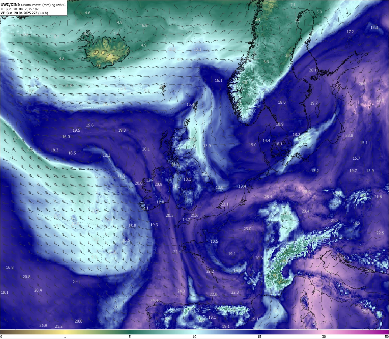Click the title text 'UWC/DINI: Úrkomumætti (mm) og uv850.'
This screenshot has height=339, width=389.
(33, 5)
